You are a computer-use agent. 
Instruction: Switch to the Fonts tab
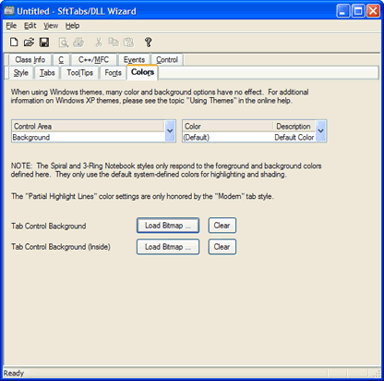(113, 73)
